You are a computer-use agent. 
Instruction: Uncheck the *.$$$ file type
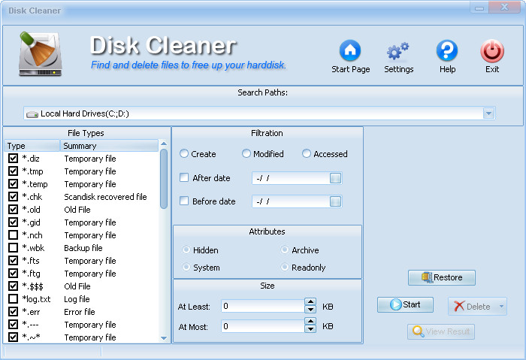tap(13, 286)
